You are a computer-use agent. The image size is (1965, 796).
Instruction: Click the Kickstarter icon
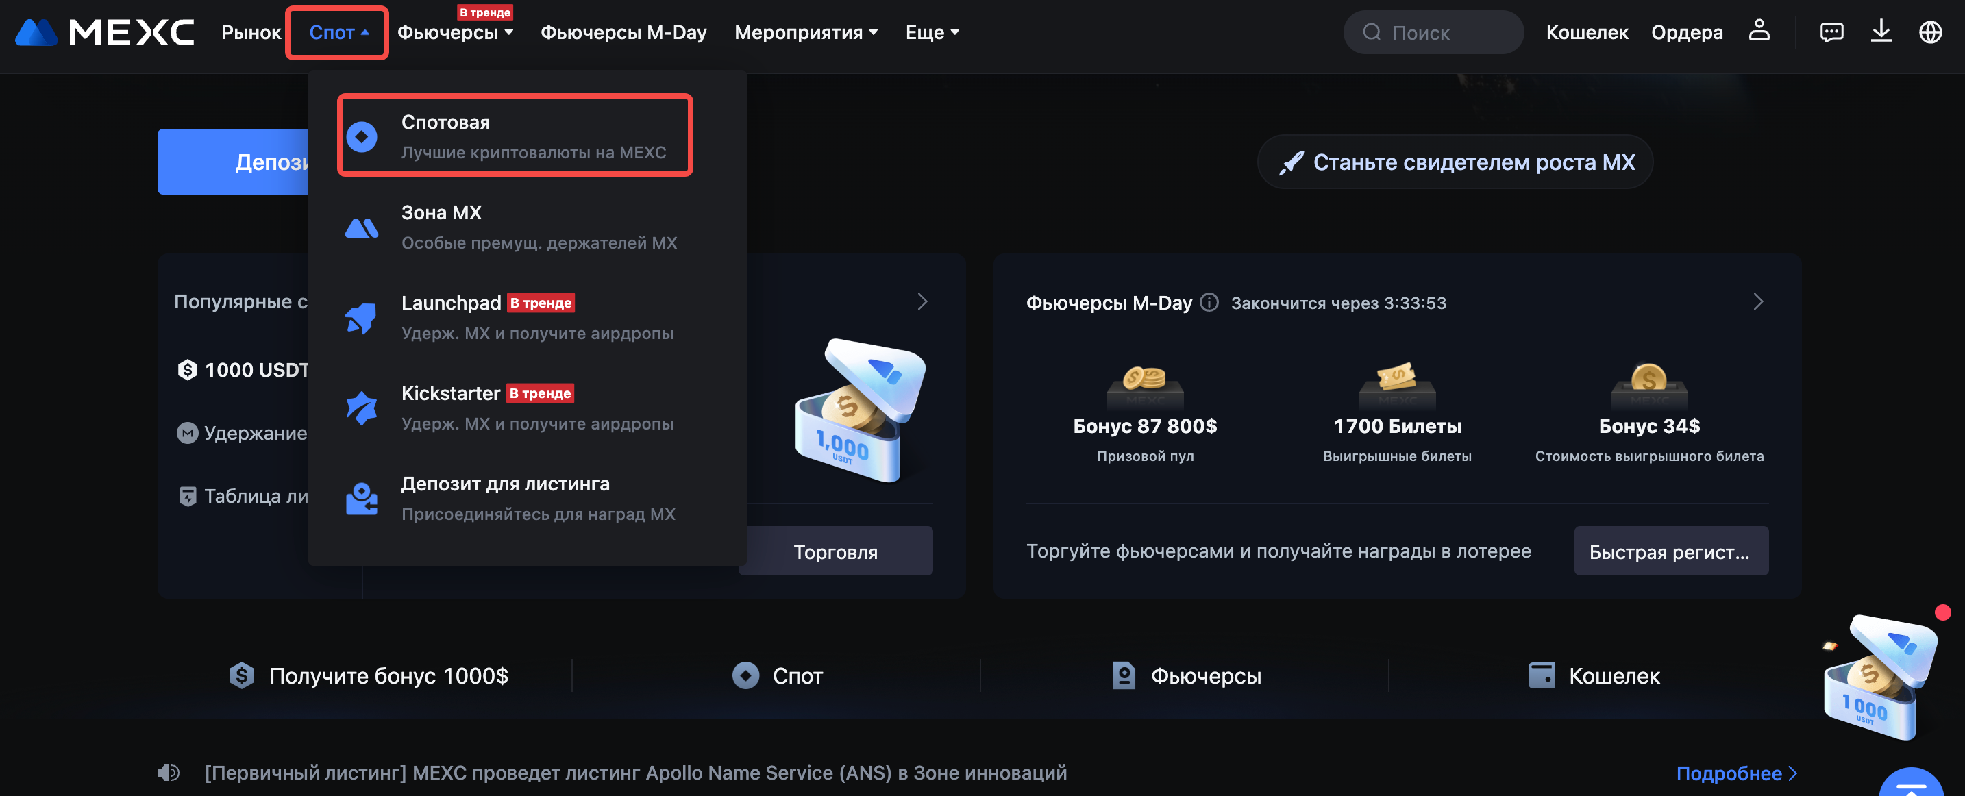pos(362,408)
